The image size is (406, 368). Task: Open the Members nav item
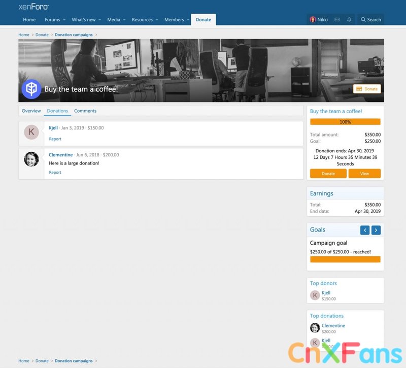click(174, 20)
